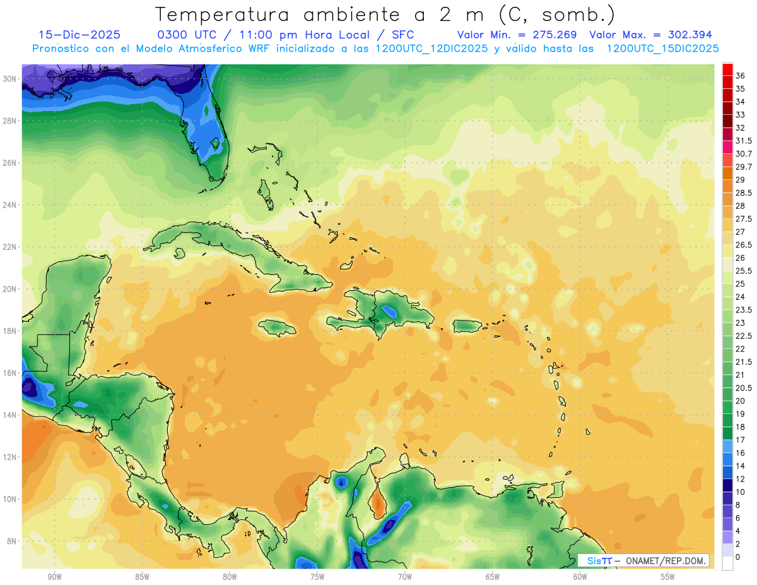Screen dimensions: 757x585
Task: Click the '20N' latitude label
Action: pyautogui.click(x=11, y=289)
